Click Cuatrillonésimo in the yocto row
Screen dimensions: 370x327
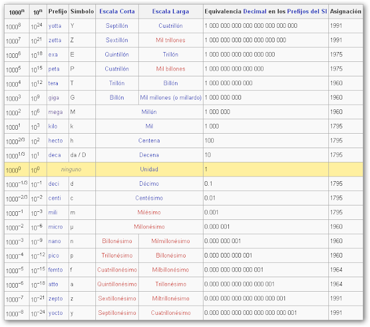point(171,313)
